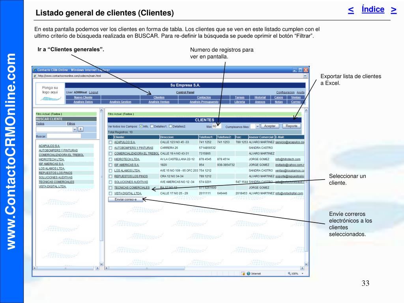Go to the next slide with '>' link

(393, 10)
